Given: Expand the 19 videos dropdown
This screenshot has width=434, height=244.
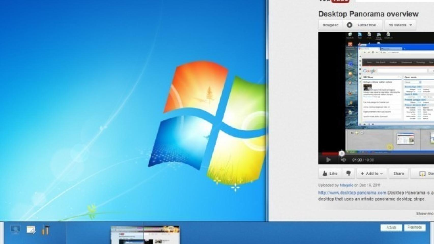Looking at the screenshot, I should coord(400,25).
